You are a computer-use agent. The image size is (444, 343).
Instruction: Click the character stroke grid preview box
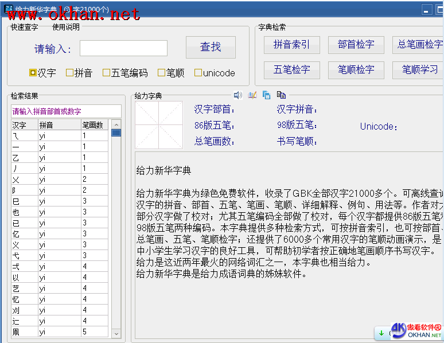[x=159, y=125]
